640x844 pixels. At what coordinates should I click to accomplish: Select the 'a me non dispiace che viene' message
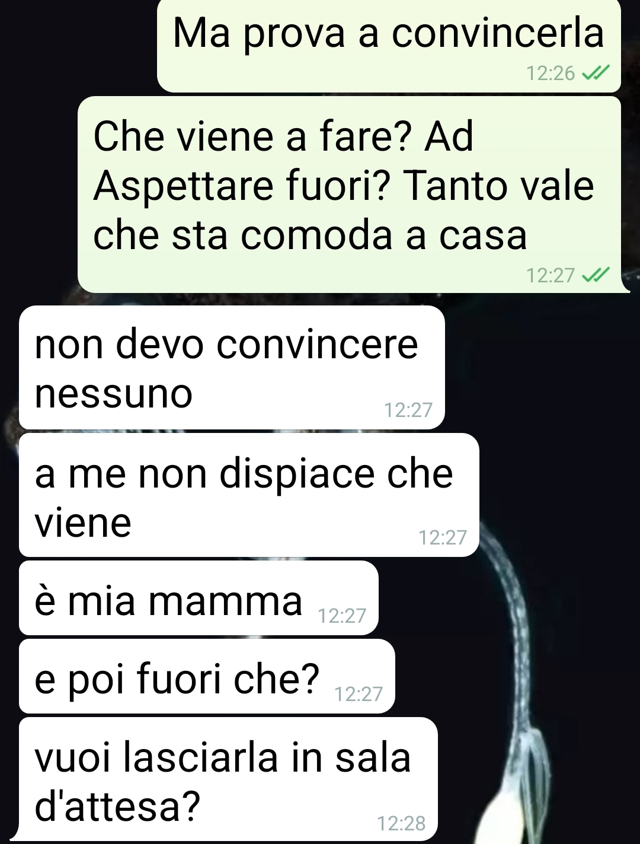tap(249, 495)
